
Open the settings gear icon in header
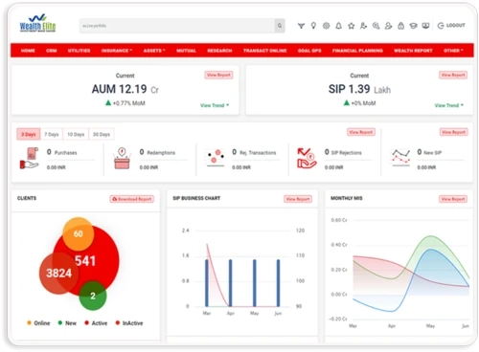click(326, 26)
